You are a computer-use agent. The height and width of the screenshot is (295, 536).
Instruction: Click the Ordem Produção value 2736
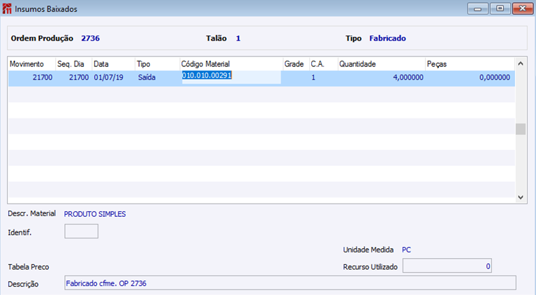click(90, 38)
